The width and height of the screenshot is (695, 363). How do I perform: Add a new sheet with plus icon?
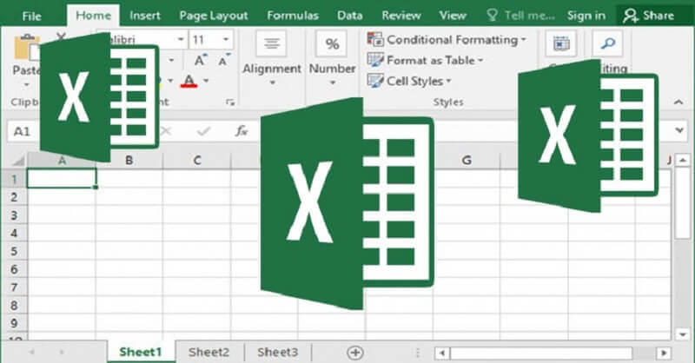(x=354, y=352)
